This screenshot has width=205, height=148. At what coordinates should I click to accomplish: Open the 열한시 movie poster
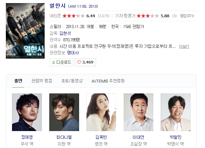[25, 31]
